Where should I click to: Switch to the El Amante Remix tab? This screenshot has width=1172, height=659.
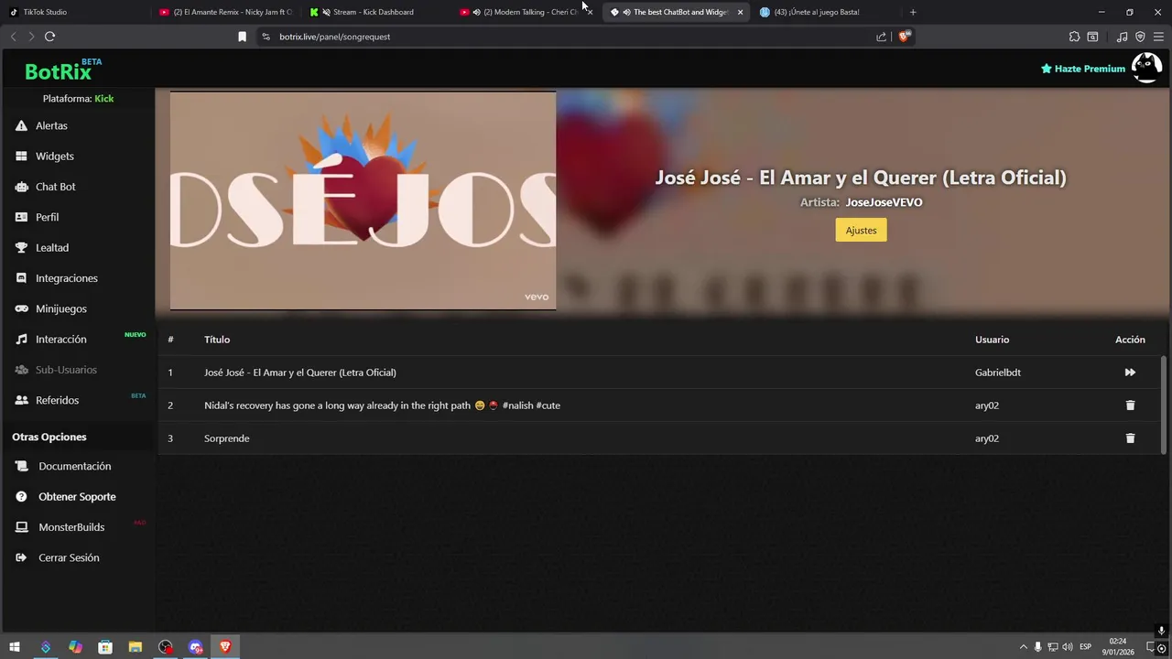(x=225, y=12)
